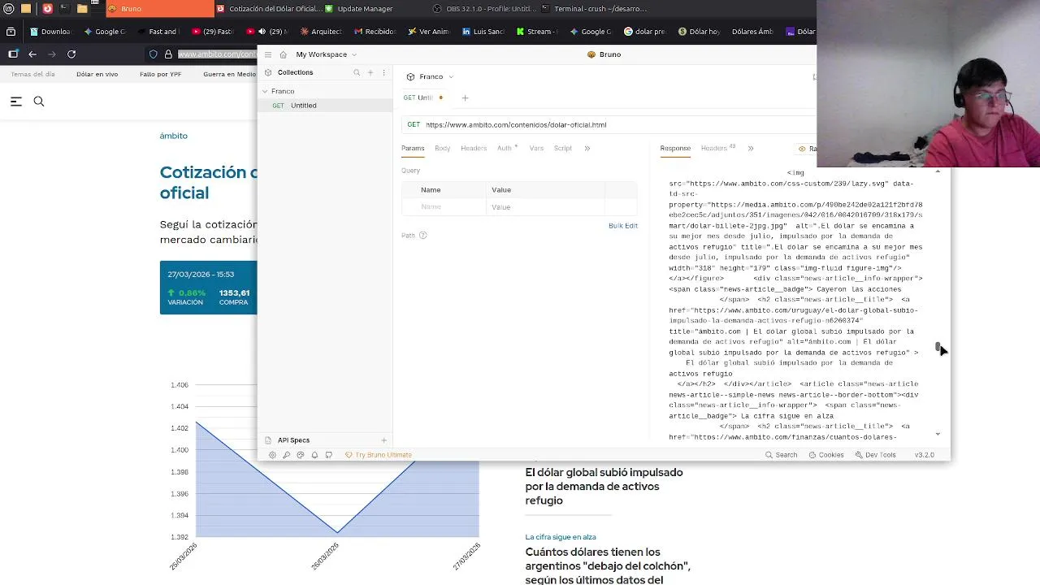Open the Auth tab

click(507, 148)
